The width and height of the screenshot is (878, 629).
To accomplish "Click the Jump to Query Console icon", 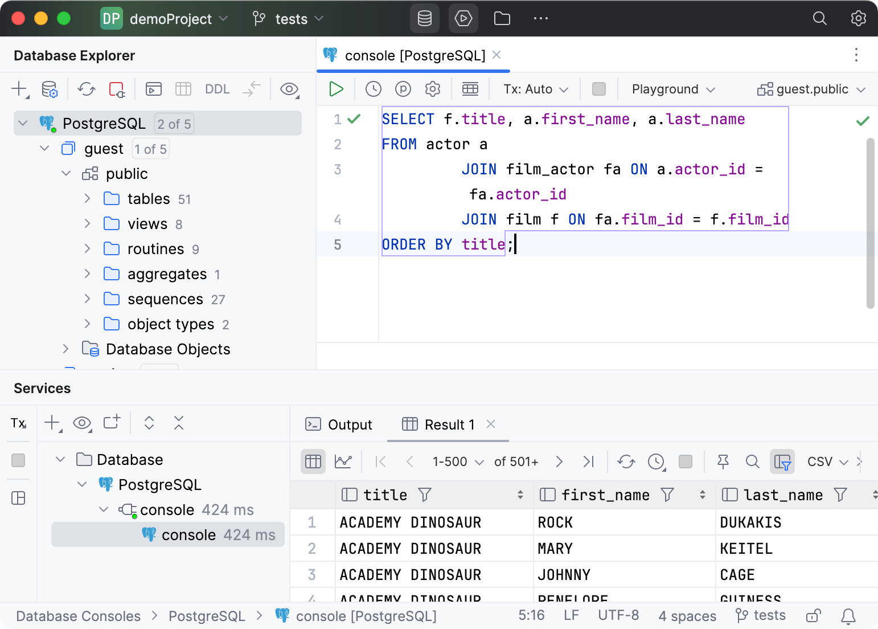I will [153, 89].
